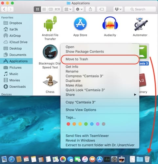
Task: Open iTunes from the Dock
Action: [85, 159]
